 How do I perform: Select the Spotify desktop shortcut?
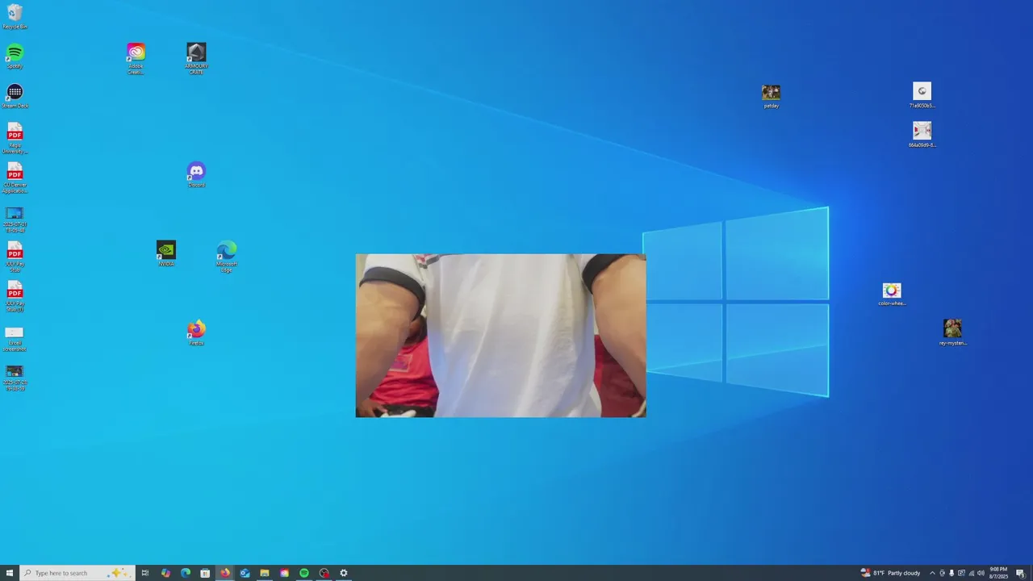coord(15,56)
